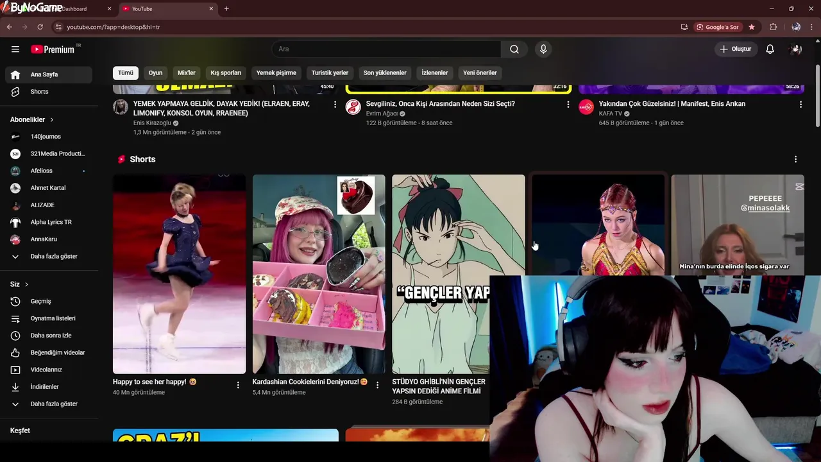821x462 pixels.
Task: Select the Yeni öneriler filter chip
Action: click(x=480, y=73)
